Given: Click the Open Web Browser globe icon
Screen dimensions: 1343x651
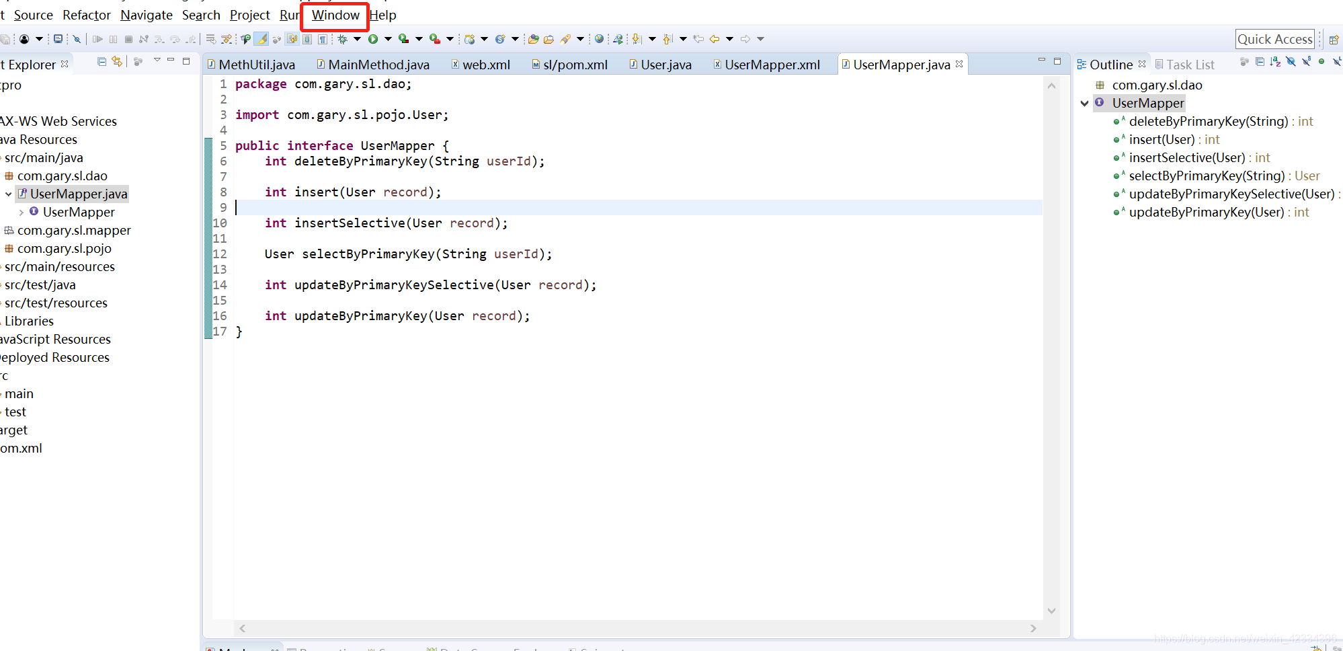Looking at the screenshot, I should click(599, 39).
